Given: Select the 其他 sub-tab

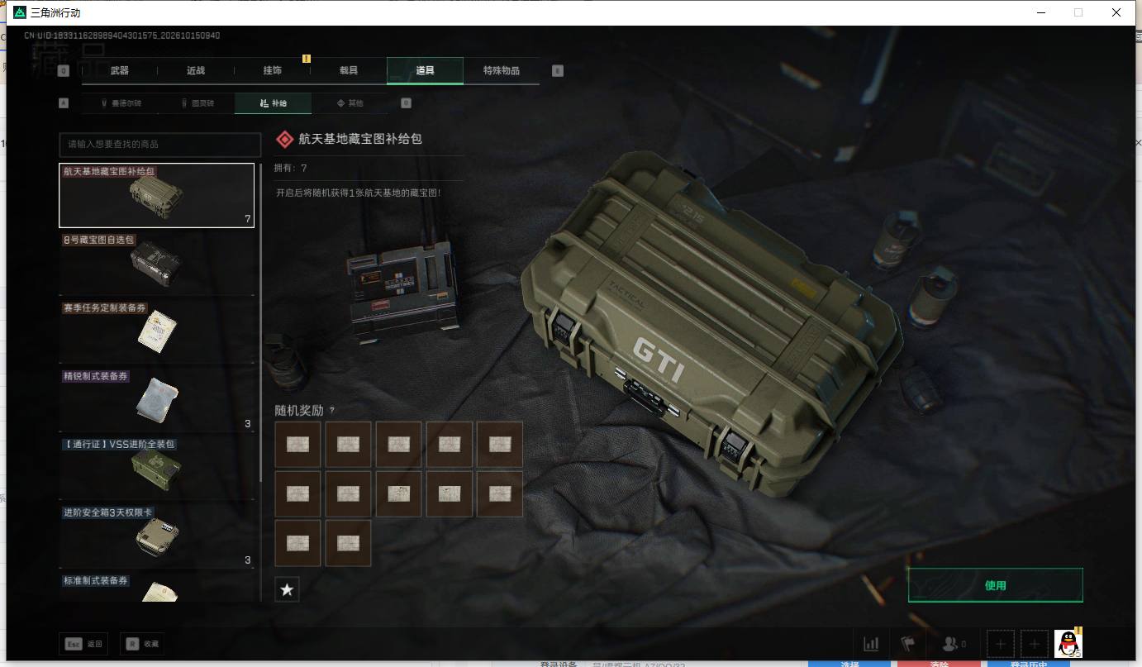Looking at the screenshot, I should (350, 103).
